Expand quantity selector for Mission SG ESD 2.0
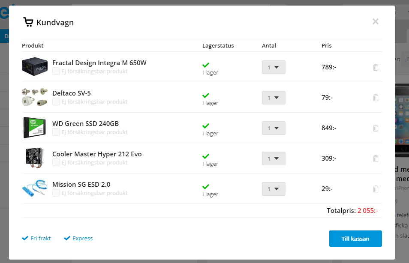 coord(274,189)
